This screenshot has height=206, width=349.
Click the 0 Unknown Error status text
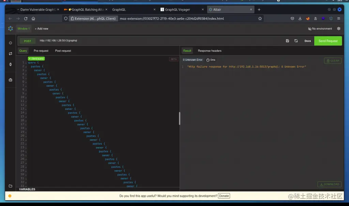click(193, 60)
